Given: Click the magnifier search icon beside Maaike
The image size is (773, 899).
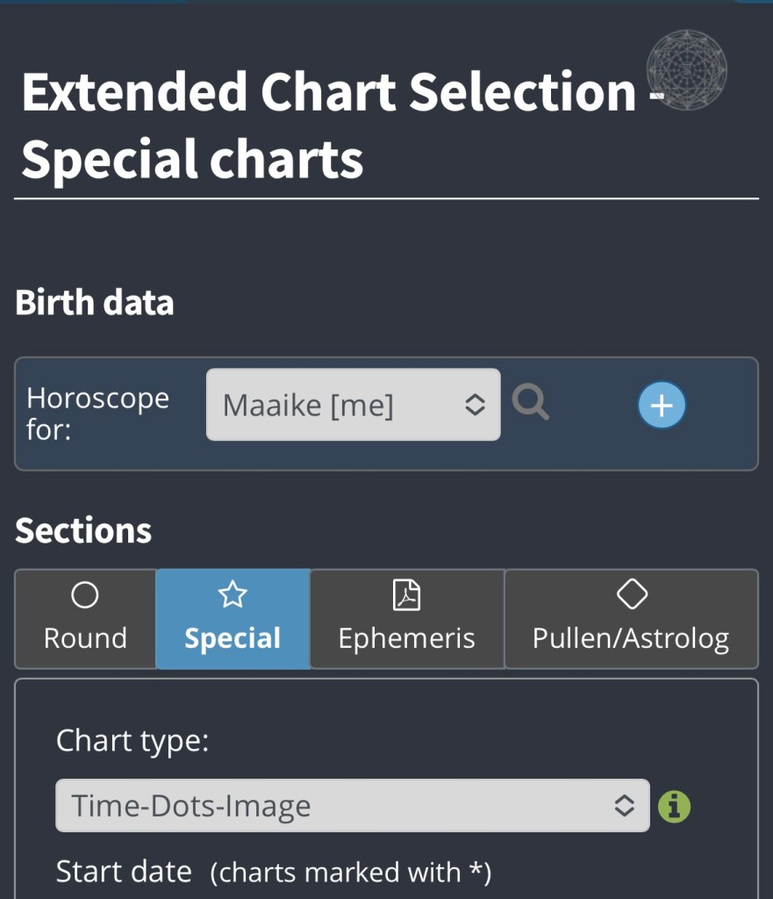Looking at the screenshot, I should pos(531,404).
